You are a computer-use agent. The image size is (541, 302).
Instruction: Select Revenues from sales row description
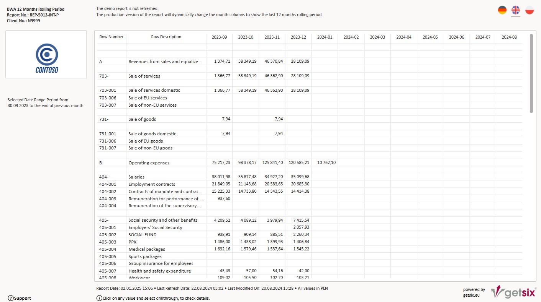[x=165, y=62]
